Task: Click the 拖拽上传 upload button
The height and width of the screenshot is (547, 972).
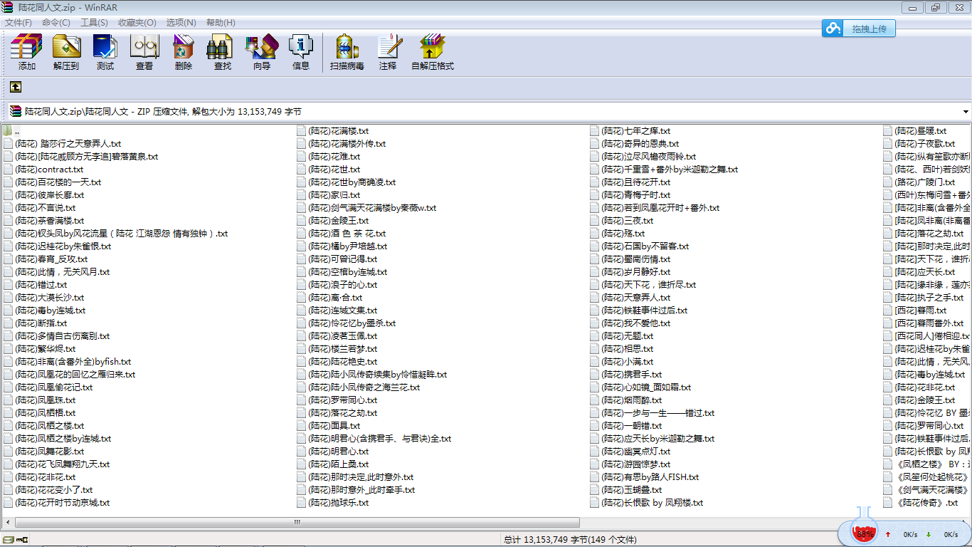Action: tap(859, 28)
